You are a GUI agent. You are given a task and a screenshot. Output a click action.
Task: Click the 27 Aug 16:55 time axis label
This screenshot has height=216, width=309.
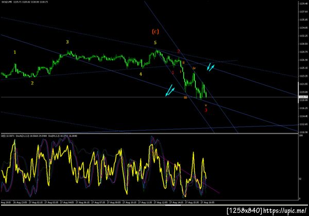pyautogui.click(x=208, y=202)
